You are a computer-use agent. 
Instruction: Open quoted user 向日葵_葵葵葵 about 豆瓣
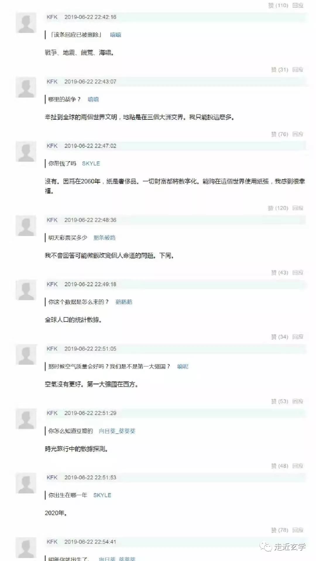click(117, 431)
